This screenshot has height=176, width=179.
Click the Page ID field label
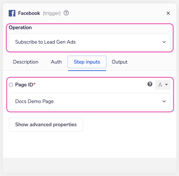point(24,85)
